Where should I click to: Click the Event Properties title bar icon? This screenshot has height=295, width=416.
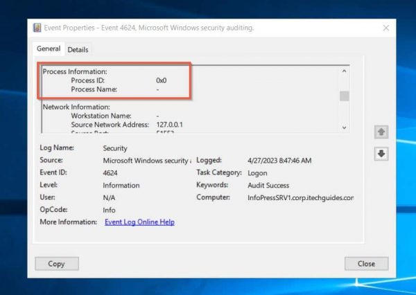(37, 28)
